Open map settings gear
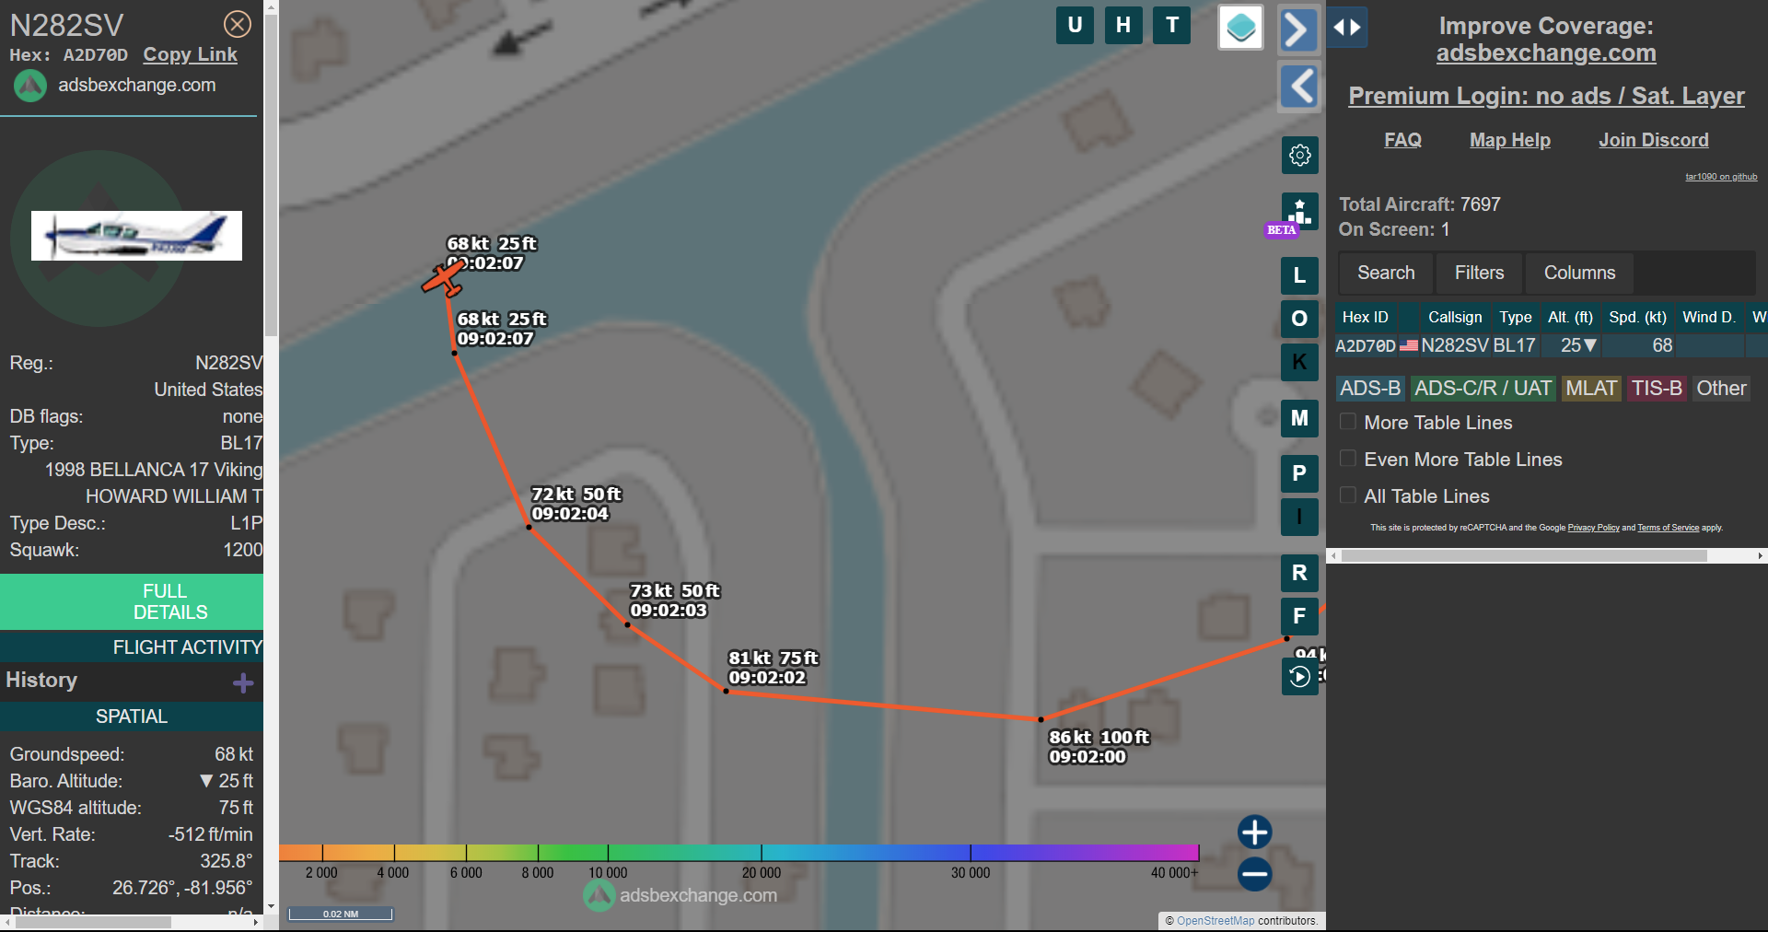 [1299, 155]
